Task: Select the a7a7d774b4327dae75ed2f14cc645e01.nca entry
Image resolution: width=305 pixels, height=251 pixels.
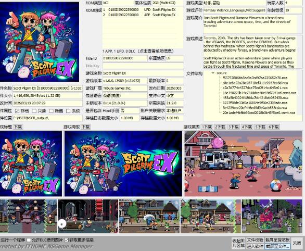Action: (255, 88)
